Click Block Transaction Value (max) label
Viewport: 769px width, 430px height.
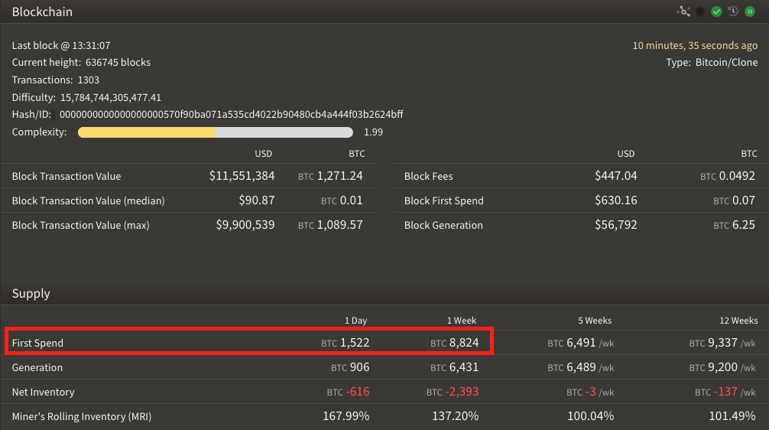point(80,225)
